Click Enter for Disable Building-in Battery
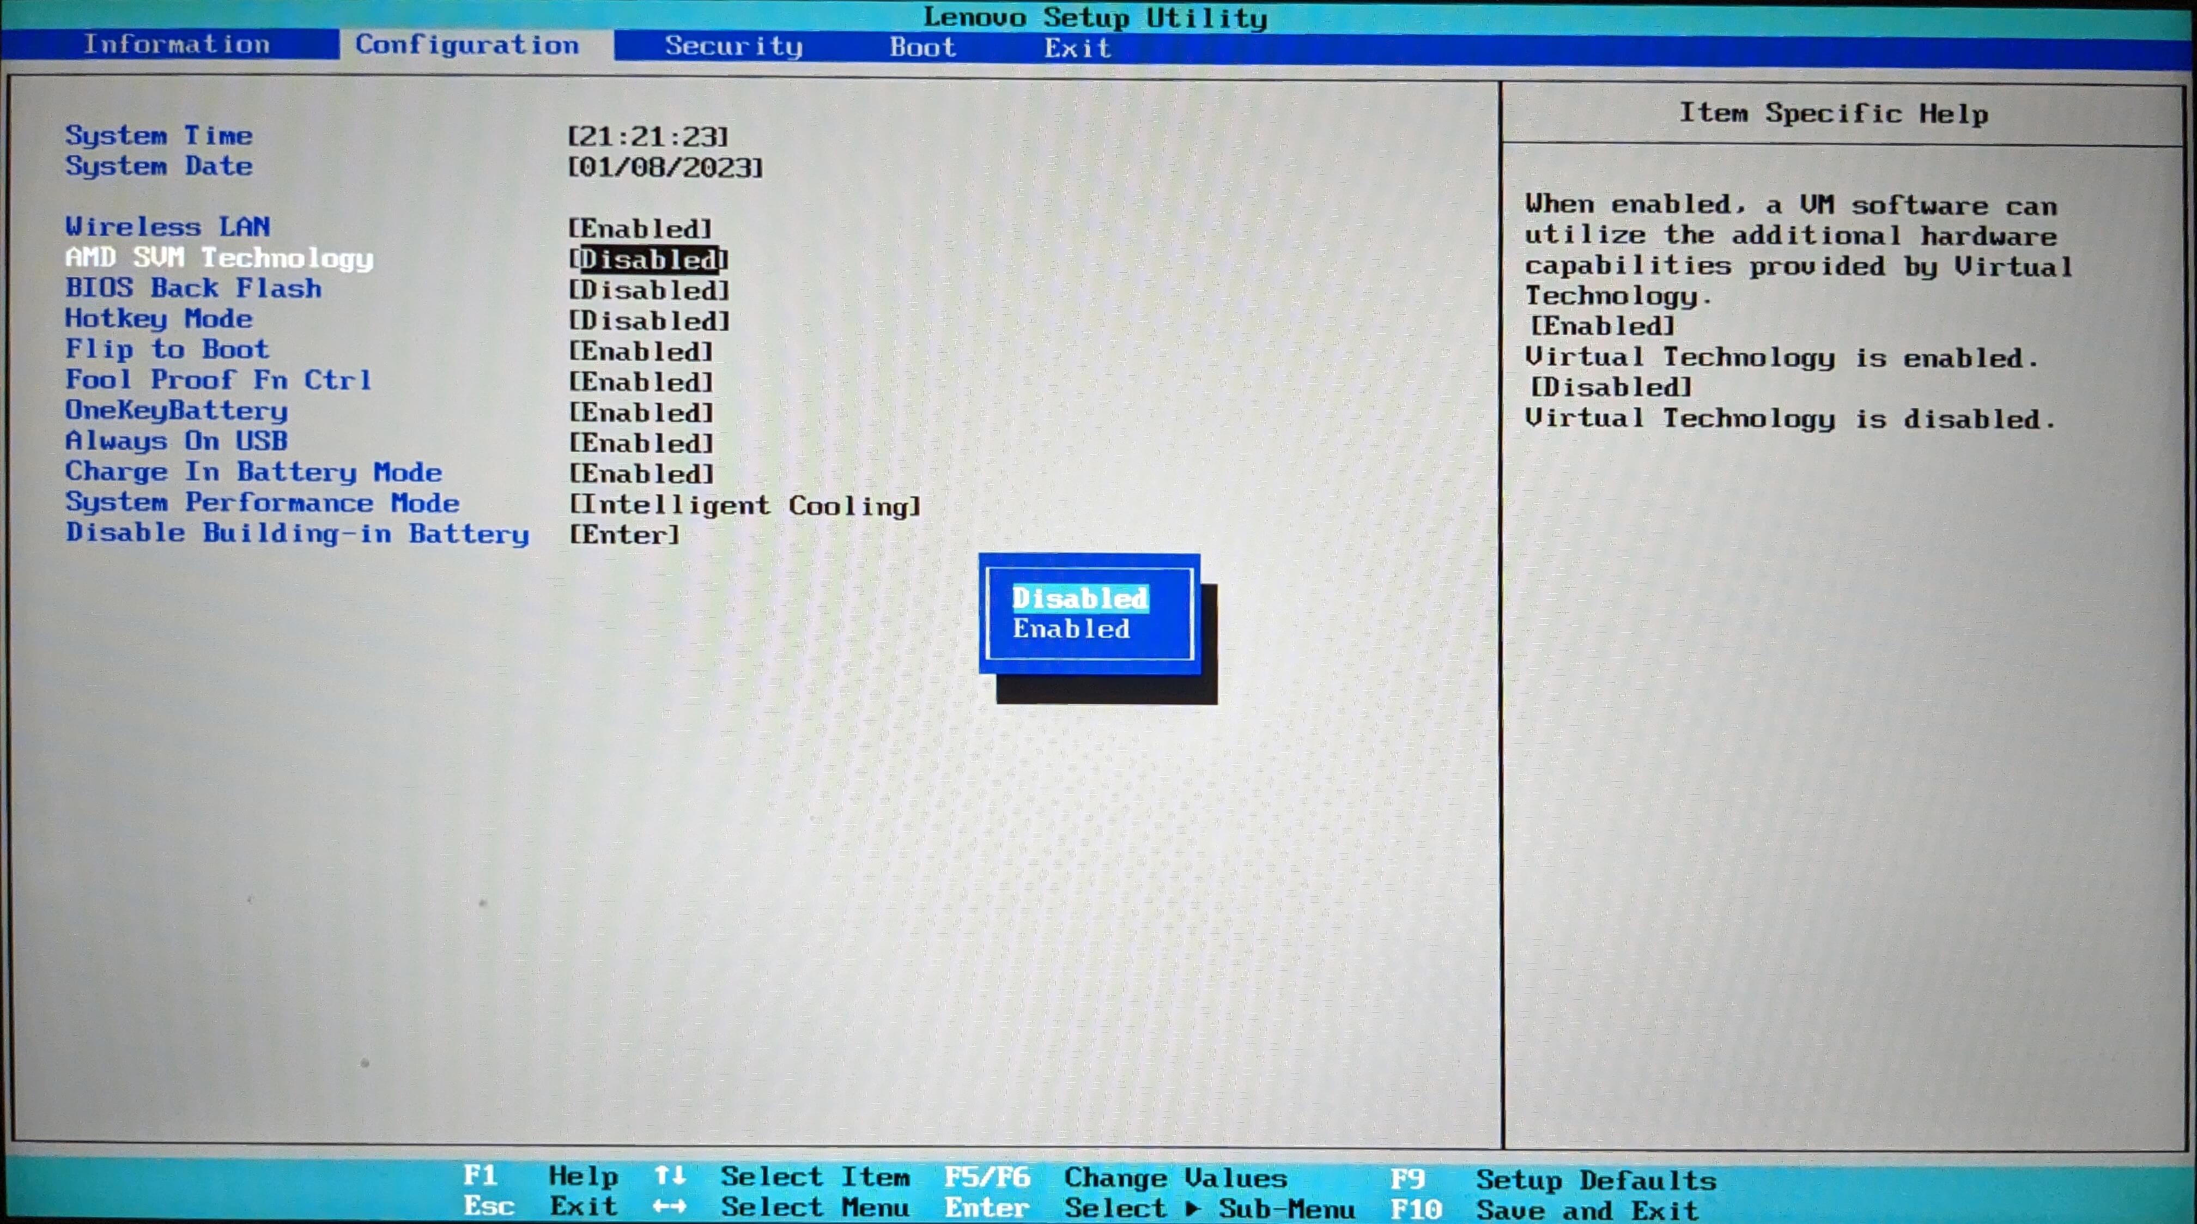The width and height of the screenshot is (2197, 1224). 624,535
